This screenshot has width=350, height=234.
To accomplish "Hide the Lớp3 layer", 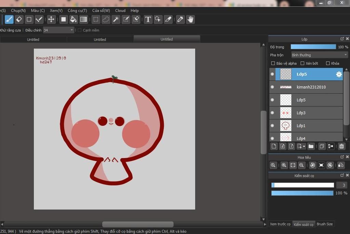I will pos(272,113).
